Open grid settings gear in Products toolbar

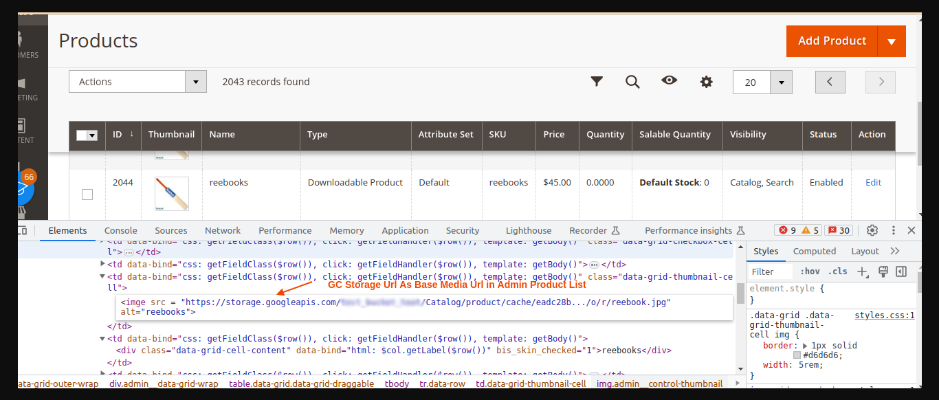pyautogui.click(x=706, y=81)
